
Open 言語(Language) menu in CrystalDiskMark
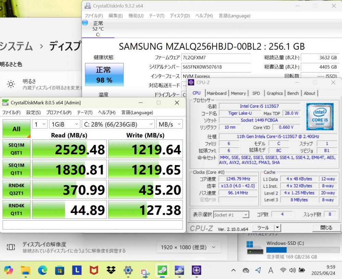(x=137, y=112)
